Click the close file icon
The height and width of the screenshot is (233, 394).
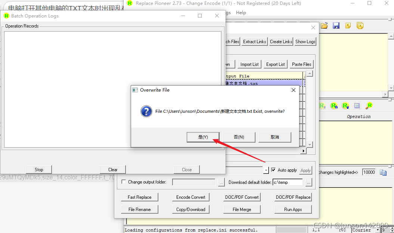pyautogui.click(x=348, y=26)
